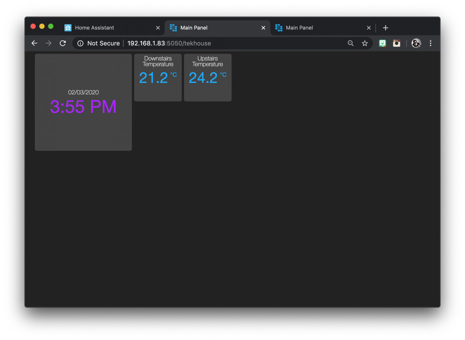Click the Not Secure info icon
Viewport: 465px width, 340px height.
[80, 43]
